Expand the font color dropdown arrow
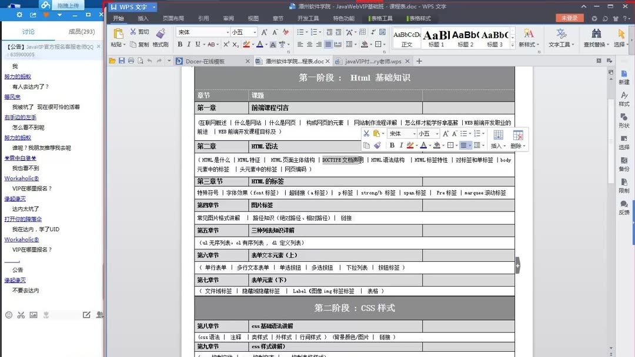The width and height of the screenshot is (635, 357). (x=266, y=45)
